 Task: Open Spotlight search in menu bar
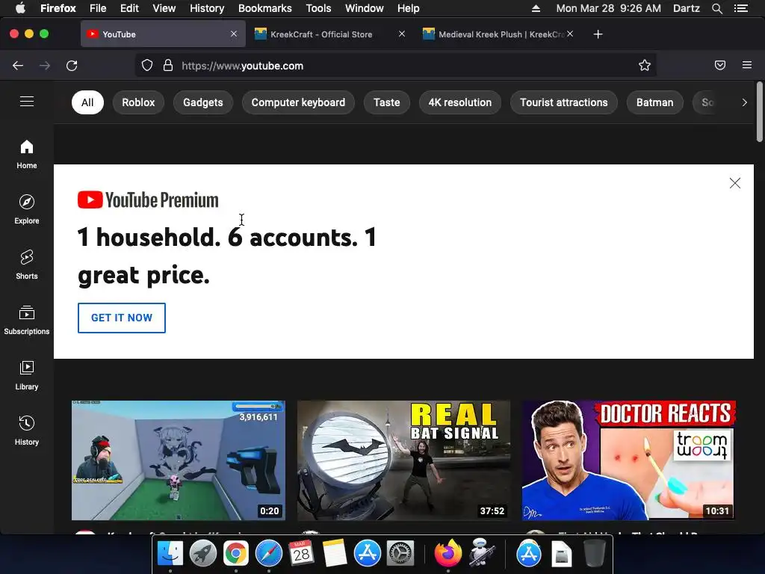point(717,8)
